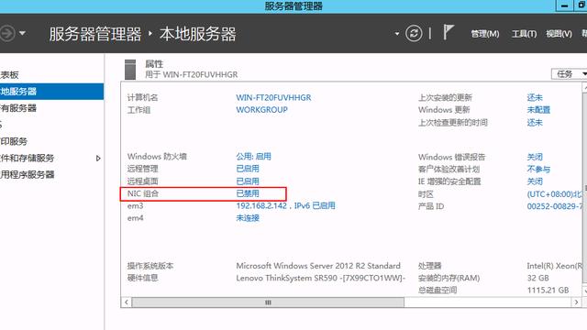Image resolution: width=587 pixels, height=330 pixels.
Task: Open 仪表板 dashboard in the sidebar
Action: point(51,75)
